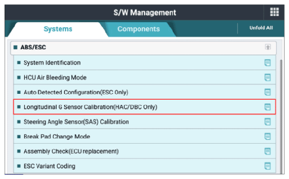289x179 pixels.
Task: Click the vertical scrollbar on the list
Action: pos(281,117)
